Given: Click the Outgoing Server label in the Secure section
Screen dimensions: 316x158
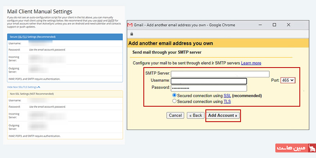Looking at the screenshot, I should (x=14, y=70).
